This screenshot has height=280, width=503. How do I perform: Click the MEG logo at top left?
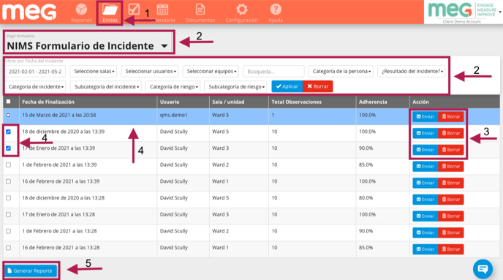tap(29, 12)
